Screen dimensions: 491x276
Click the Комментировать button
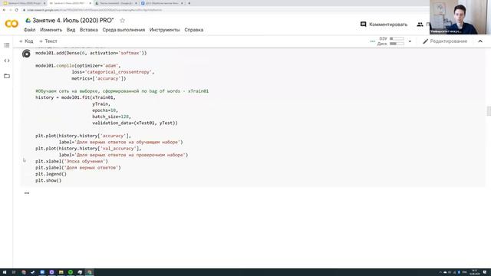384,25
